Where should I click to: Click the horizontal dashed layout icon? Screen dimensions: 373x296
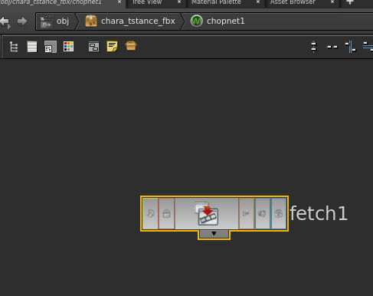[x=332, y=47]
